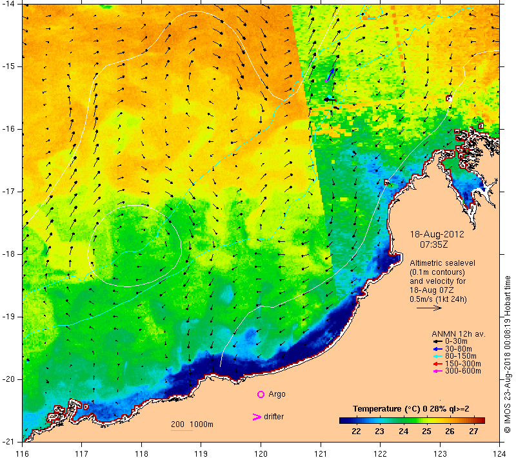Click the 'ANMN 12h av.' legend heading
Image resolution: width=516 pixels, height=458 pixels.
[459, 334]
